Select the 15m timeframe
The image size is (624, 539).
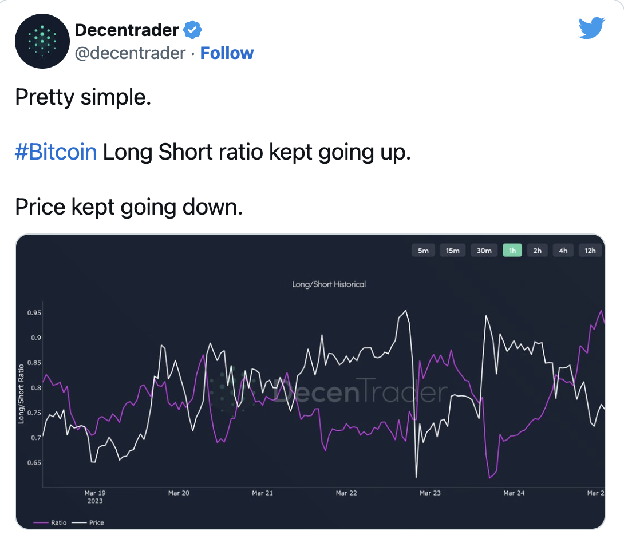tap(453, 251)
